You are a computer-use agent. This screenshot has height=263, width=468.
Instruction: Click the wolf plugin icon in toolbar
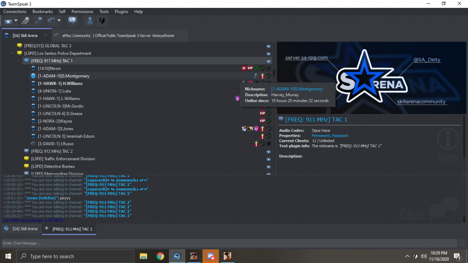pyautogui.click(x=101, y=21)
